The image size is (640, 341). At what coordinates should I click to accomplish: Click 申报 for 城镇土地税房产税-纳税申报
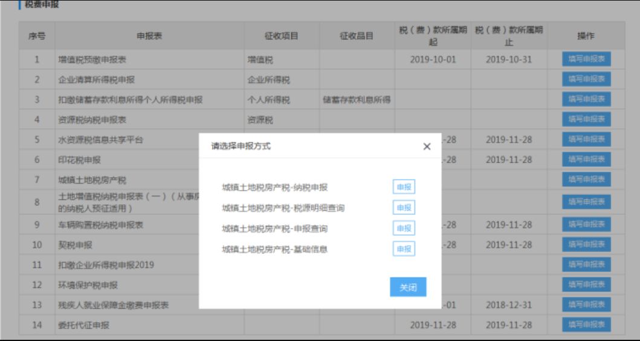(404, 187)
